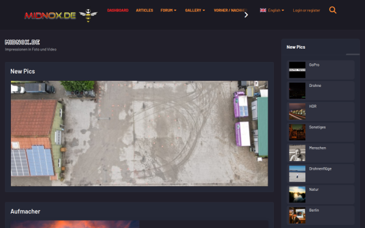Expand the Gallery dropdown menu

pos(195,10)
